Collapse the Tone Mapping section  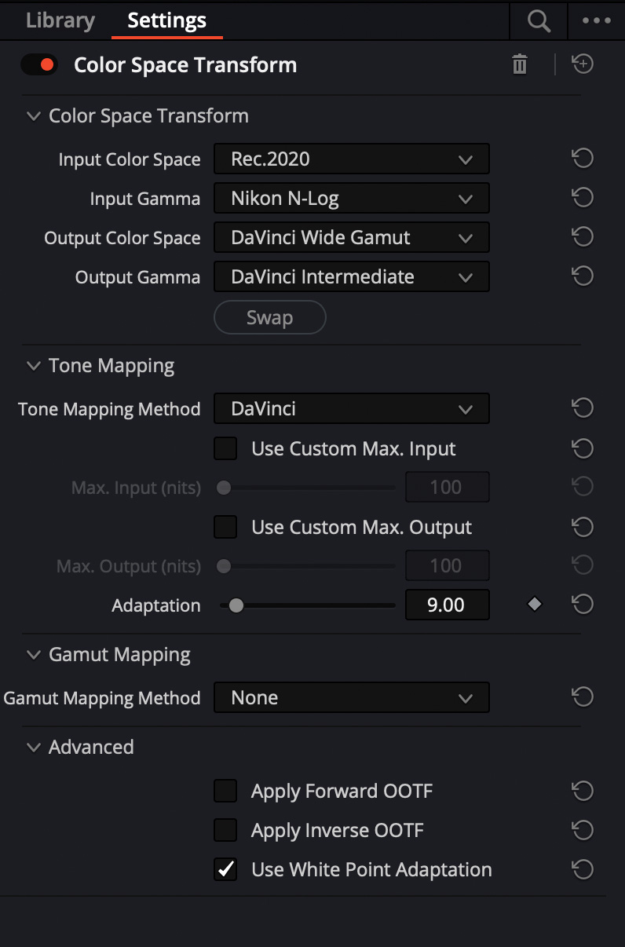(33, 366)
